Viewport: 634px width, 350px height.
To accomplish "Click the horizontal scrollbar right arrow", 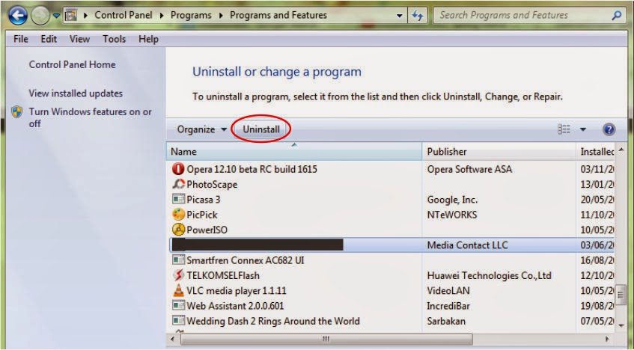I will point(607,339).
